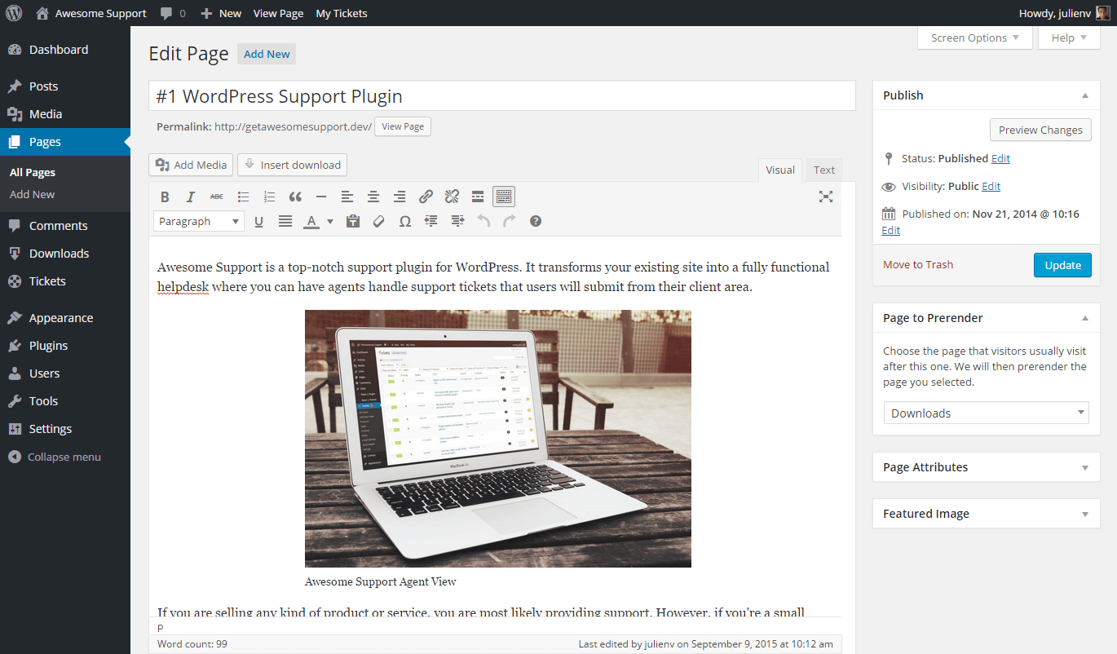1117x654 pixels.
Task: Insert a bulleted list
Action: tap(243, 197)
